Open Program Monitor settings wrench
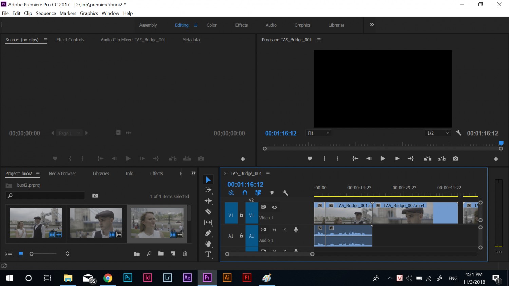 tap(459, 133)
